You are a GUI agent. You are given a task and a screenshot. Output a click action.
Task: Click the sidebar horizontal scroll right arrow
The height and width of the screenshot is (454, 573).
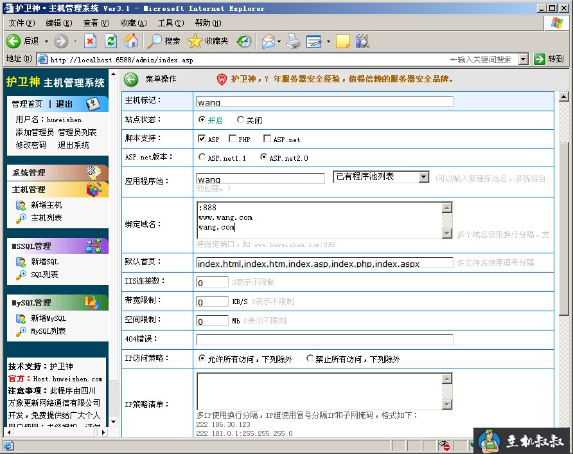103,432
